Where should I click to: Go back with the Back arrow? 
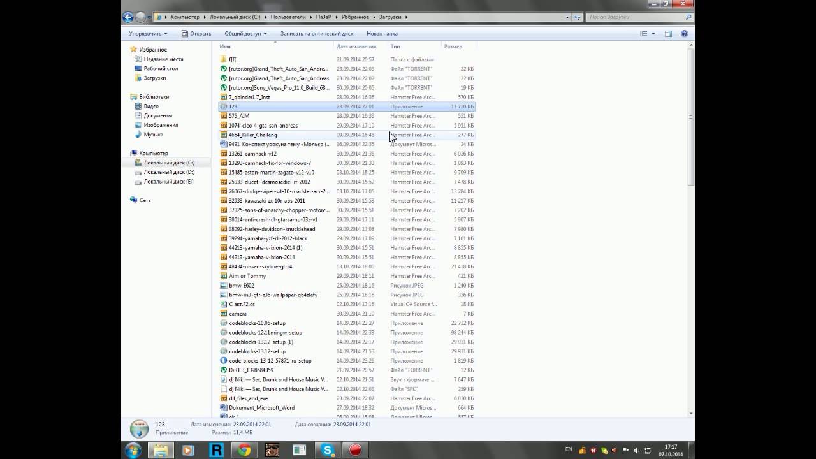click(x=128, y=17)
